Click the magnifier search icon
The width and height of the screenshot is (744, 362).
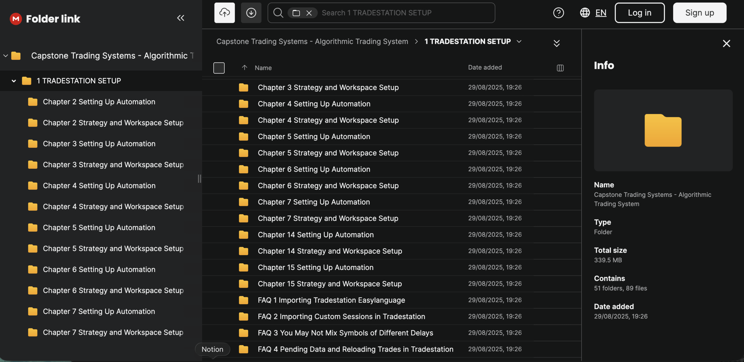click(x=278, y=13)
